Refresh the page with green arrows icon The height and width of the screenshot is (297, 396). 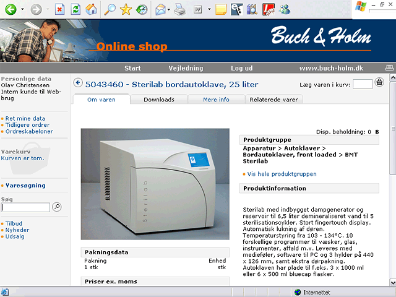point(75,10)
